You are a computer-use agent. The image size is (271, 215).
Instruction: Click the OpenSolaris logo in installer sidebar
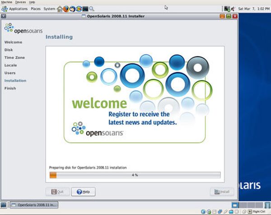click(23, 28)
